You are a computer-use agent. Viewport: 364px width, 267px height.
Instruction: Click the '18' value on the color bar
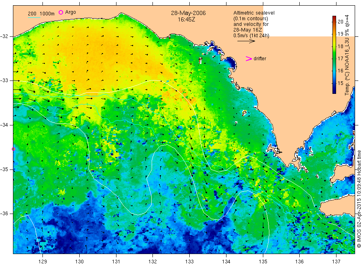340,46
